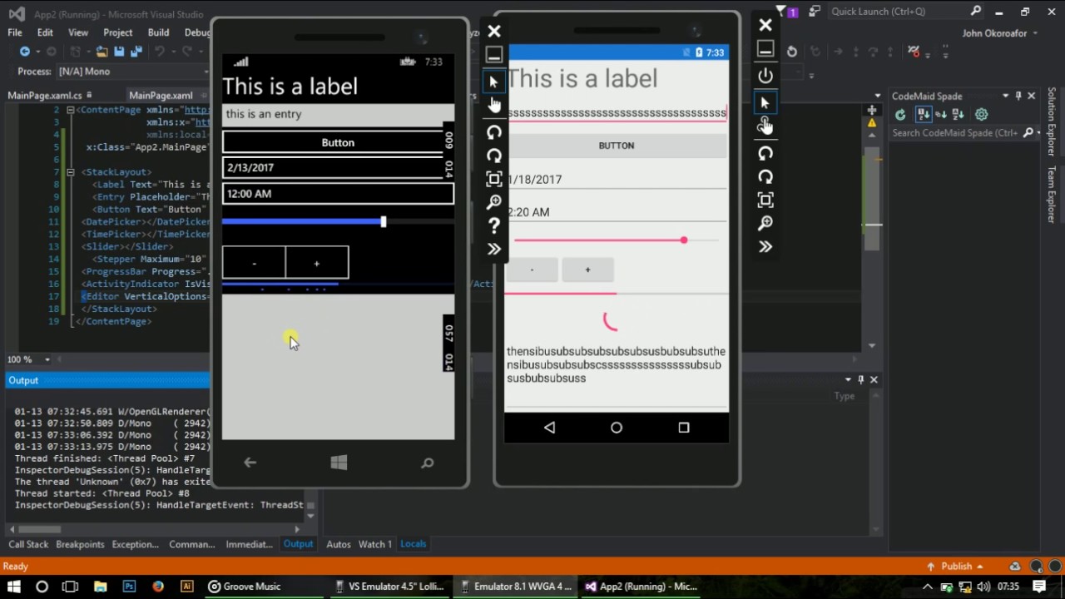Tap stepper minus in Windows Phone emulator
Screen dimensions: 1065x599
tap(254, 263)
